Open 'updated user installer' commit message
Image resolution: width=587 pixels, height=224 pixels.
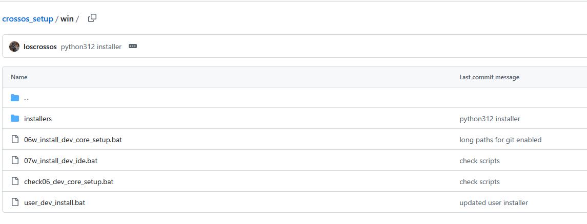(494, 203)
